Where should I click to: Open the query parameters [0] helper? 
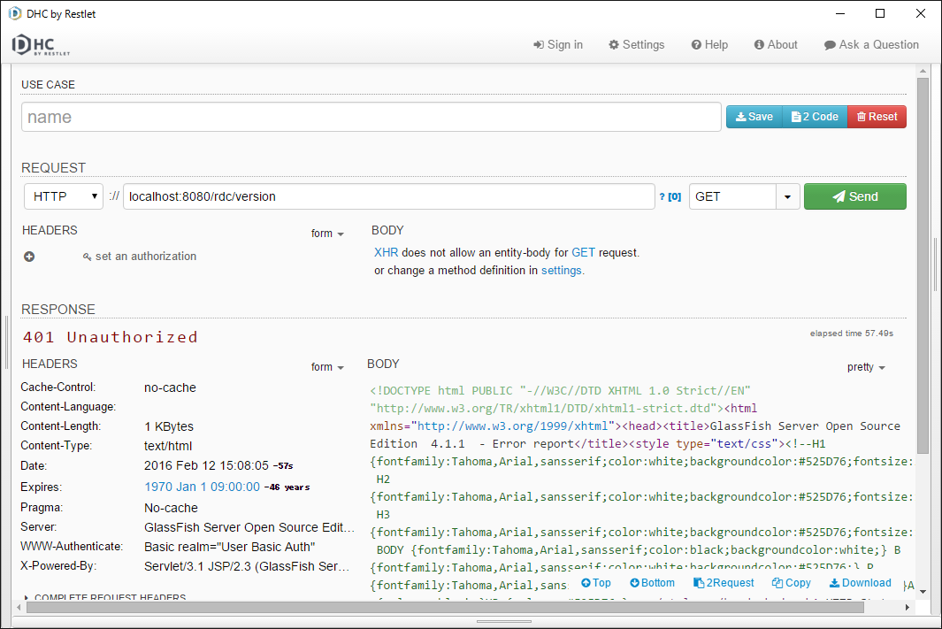[x=670, y=196]
